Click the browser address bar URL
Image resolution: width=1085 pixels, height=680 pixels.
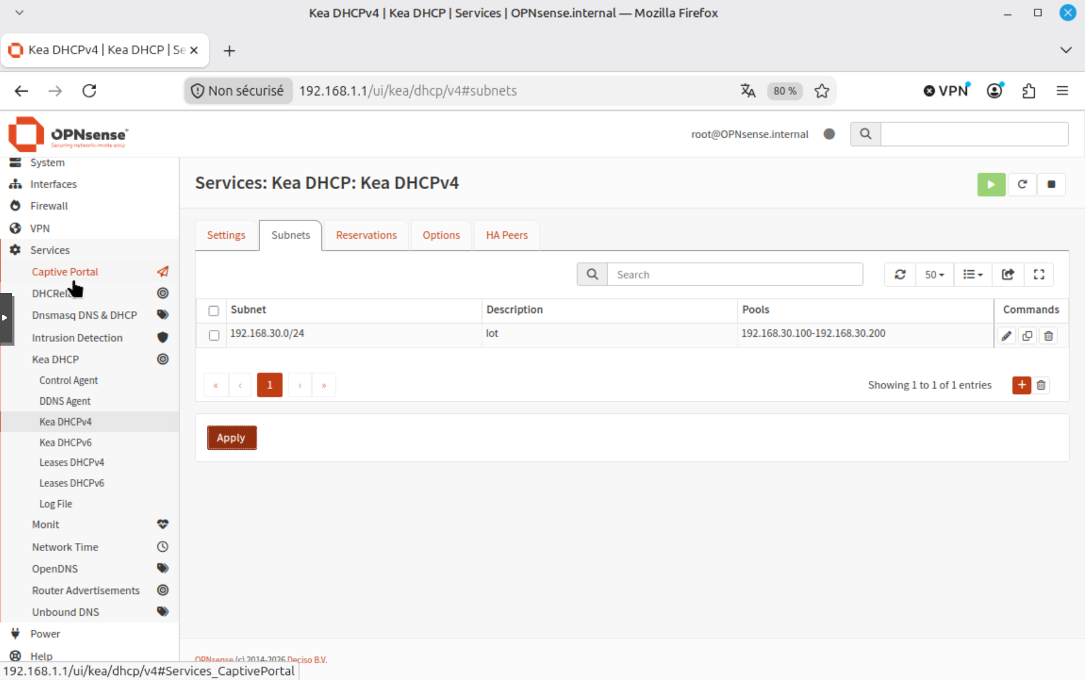408,90
